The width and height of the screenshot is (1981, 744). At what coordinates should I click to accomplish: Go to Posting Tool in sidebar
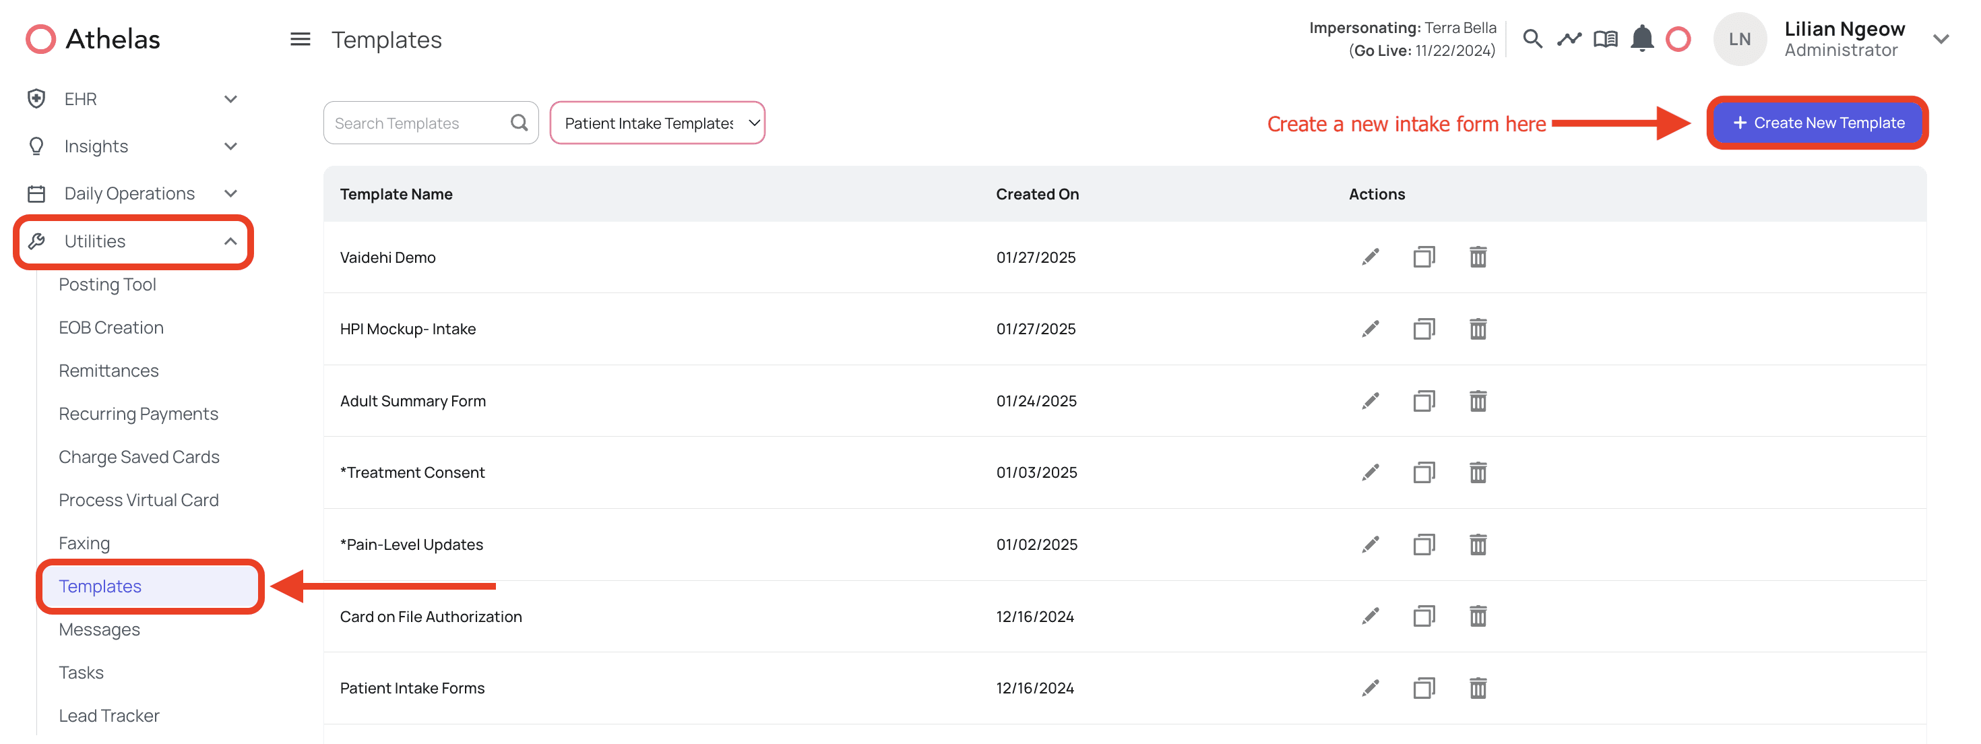coord(107,284)
